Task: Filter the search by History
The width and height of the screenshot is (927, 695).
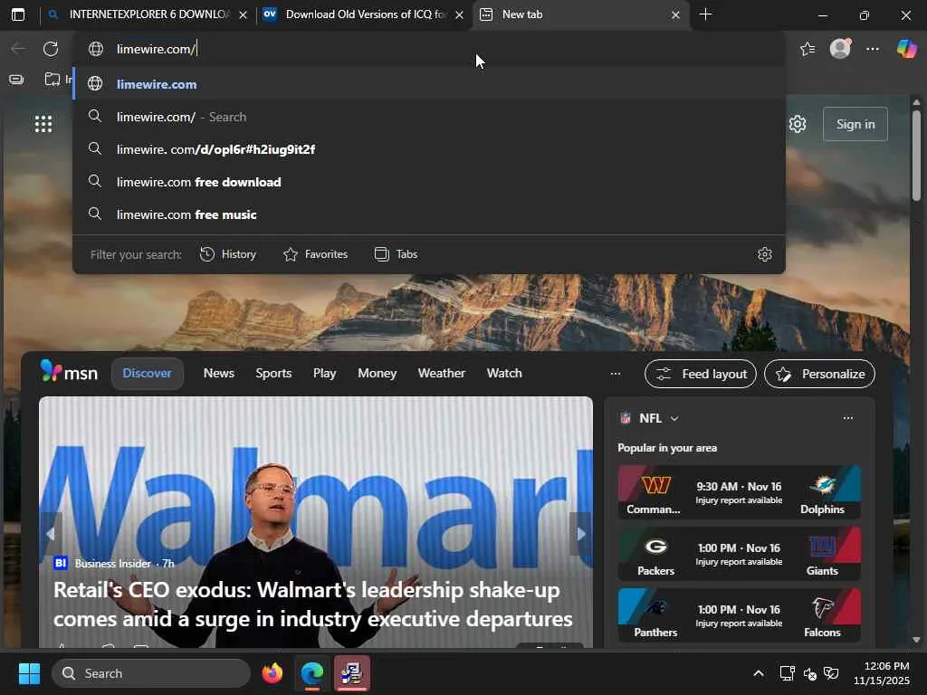Action: 227,254
